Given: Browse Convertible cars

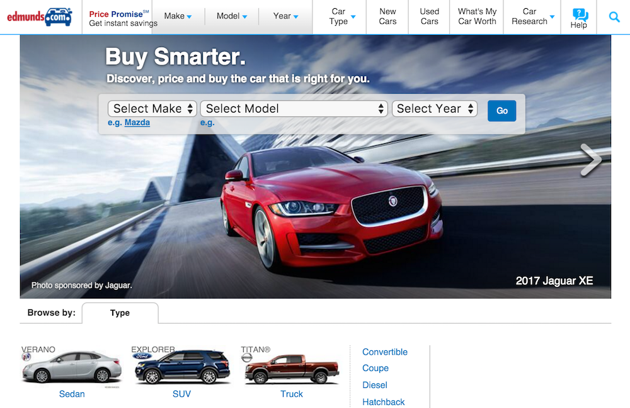Looking at the screenshot, I should pos(385,352).
